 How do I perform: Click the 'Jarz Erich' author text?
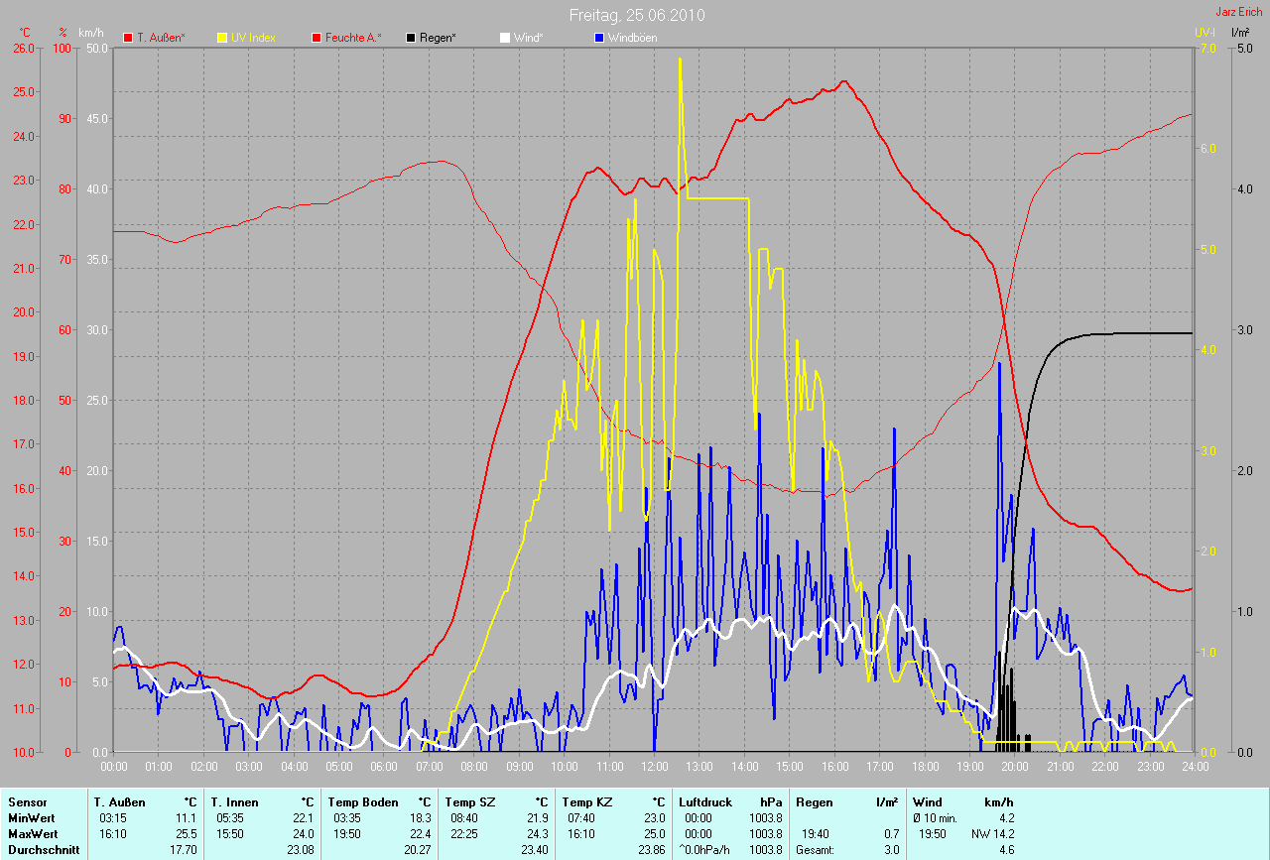tap(1239, 12)
